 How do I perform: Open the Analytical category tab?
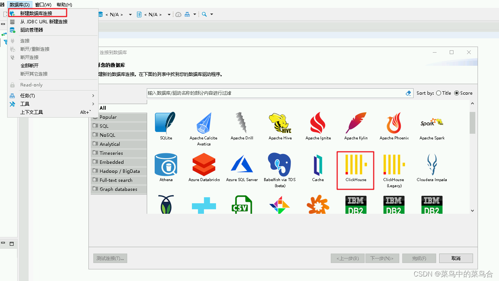(119, 144)
